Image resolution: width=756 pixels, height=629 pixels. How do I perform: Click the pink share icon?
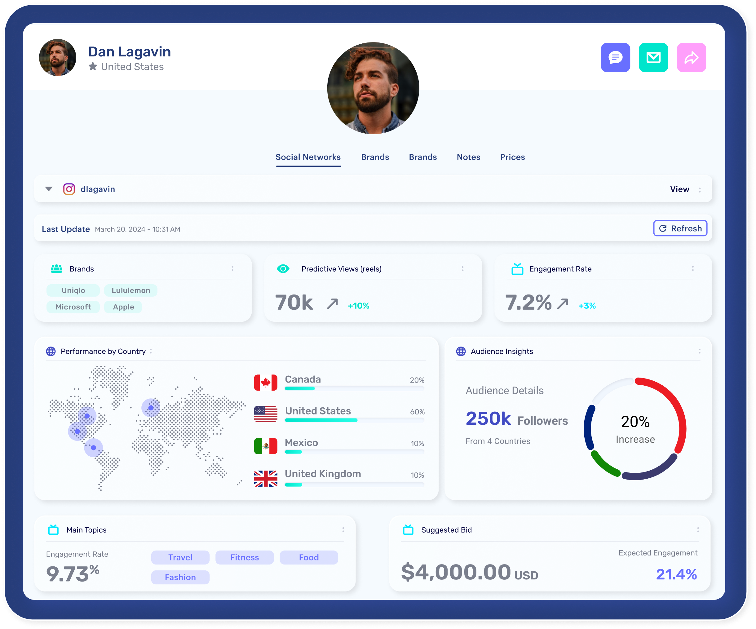click(x=691, y=57)
